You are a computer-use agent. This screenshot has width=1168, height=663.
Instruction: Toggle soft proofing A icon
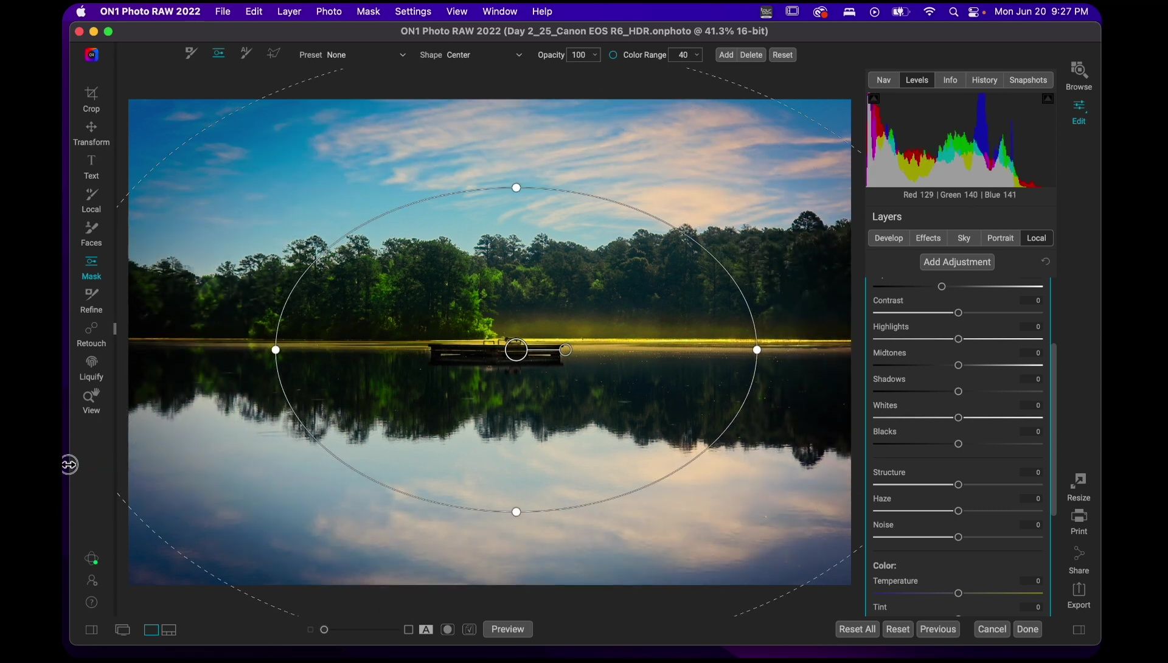pos(426,630)
